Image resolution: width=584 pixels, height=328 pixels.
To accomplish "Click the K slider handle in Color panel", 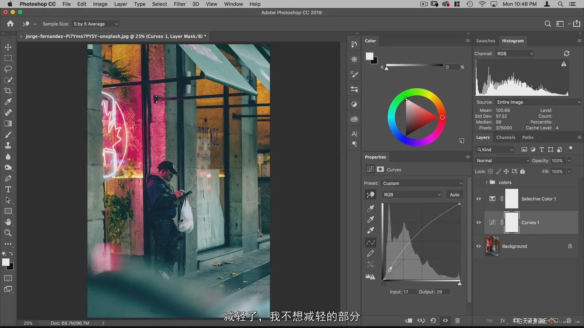I will click(387, 69).
